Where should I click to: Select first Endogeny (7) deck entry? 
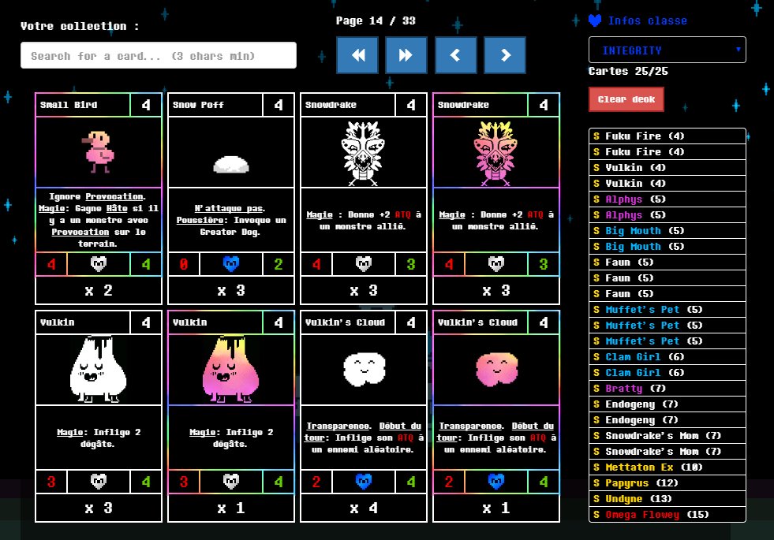coord(667,404)
